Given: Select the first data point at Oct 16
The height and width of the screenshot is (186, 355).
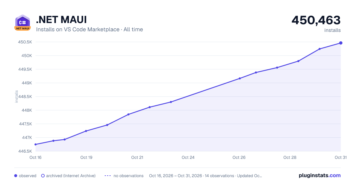Looking at the screenshot, I should (x=35, y=144).
